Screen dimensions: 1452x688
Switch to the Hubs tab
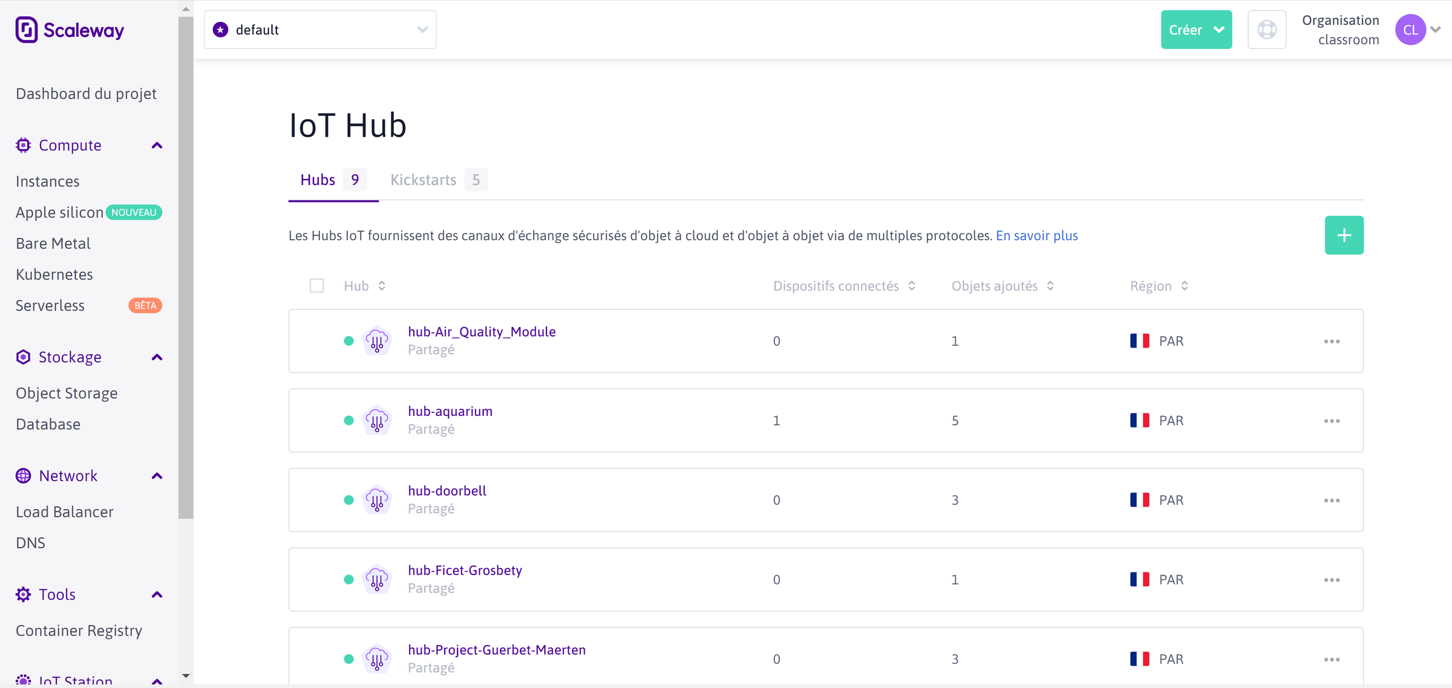[x=333, y=180]
